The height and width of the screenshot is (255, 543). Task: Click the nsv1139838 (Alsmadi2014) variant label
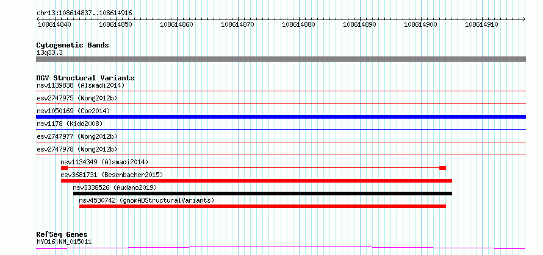click(81, 85)
